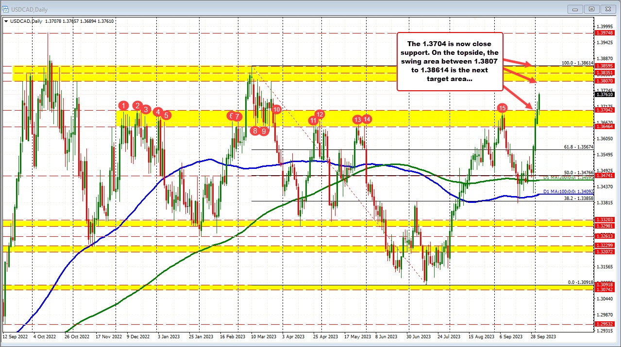Click the red price label 1.32299
Viewport: 621px width, 347px height.
(x=604, y=246)
